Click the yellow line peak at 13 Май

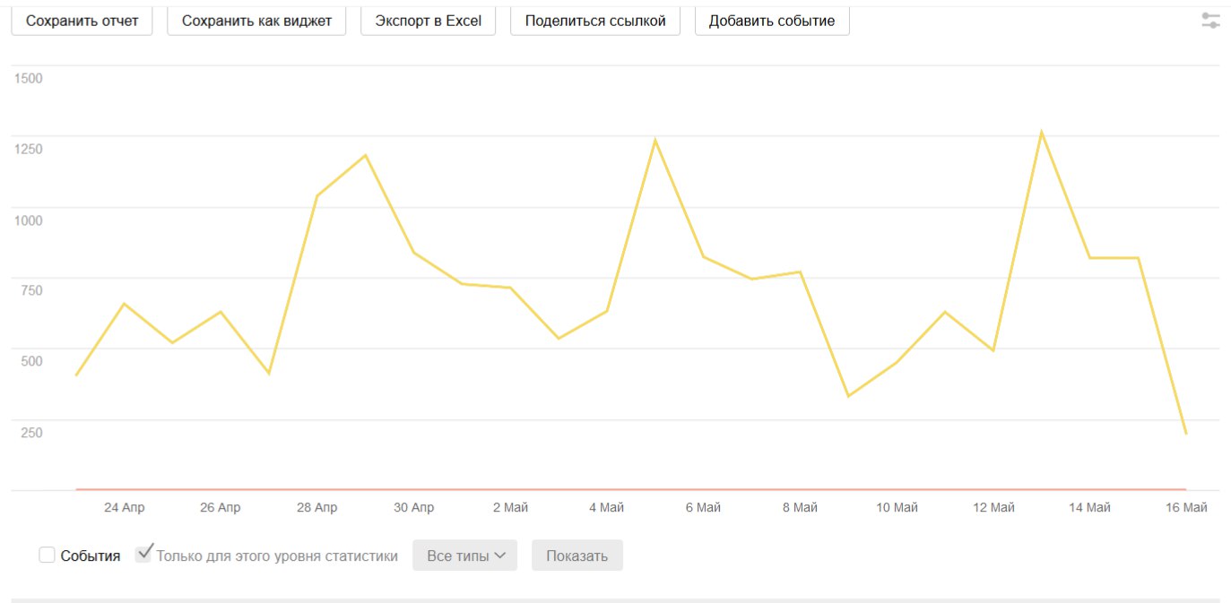coord(1041,133)
